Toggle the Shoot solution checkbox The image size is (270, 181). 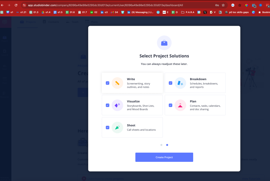coord(107,127)
